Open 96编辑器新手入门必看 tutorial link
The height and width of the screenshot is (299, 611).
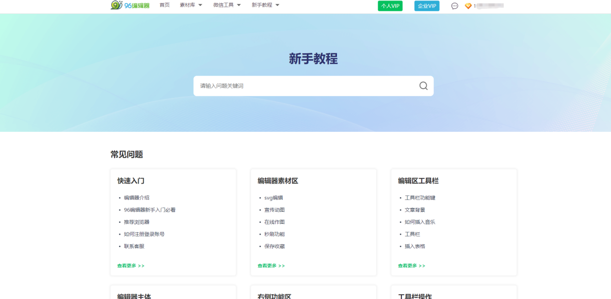[x=150, y=210]
